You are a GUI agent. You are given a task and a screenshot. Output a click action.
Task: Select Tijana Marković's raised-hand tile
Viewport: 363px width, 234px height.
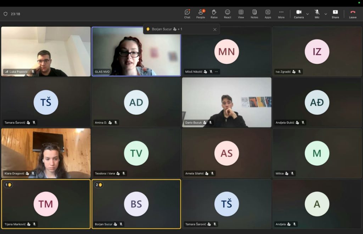click(x=46, y=204)
